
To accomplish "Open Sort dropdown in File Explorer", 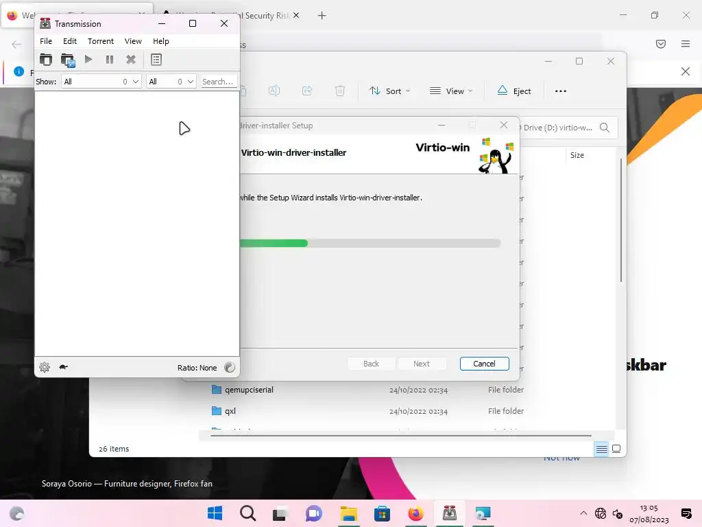I will [389, 91].
